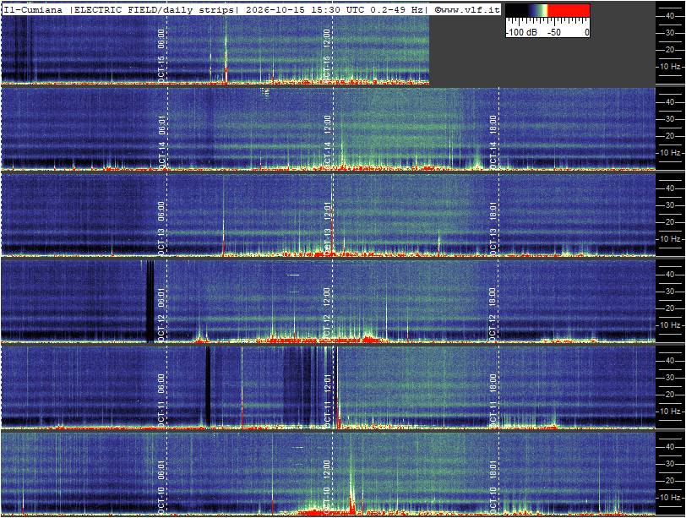Viewport: 686px width, 518px height.
Task: Click the OCT-12 18:00 time marker
Action: (493, 314)
